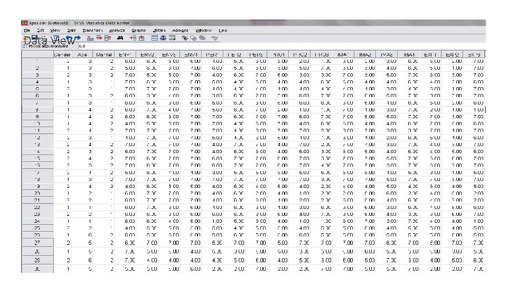507x285 pixels.
Task: Open the Add-ons menu
Action: click(180, 31)
